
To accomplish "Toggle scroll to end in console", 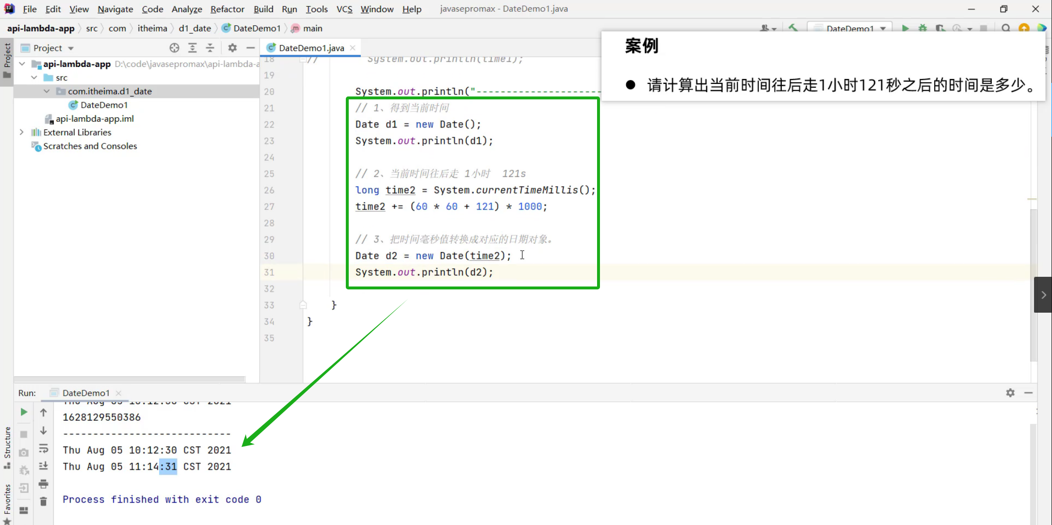I will [44, 466].
